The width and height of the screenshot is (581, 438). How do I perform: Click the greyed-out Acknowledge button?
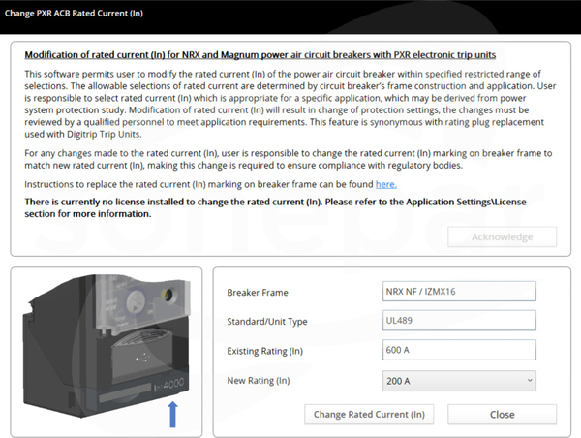click(502, 236)
